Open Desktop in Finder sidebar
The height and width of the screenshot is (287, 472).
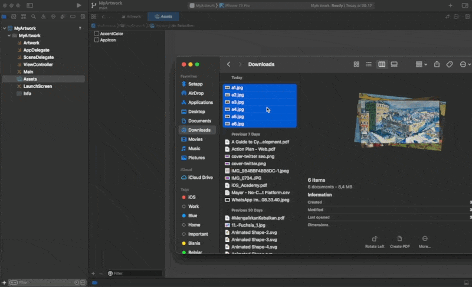tap(197, 112)
